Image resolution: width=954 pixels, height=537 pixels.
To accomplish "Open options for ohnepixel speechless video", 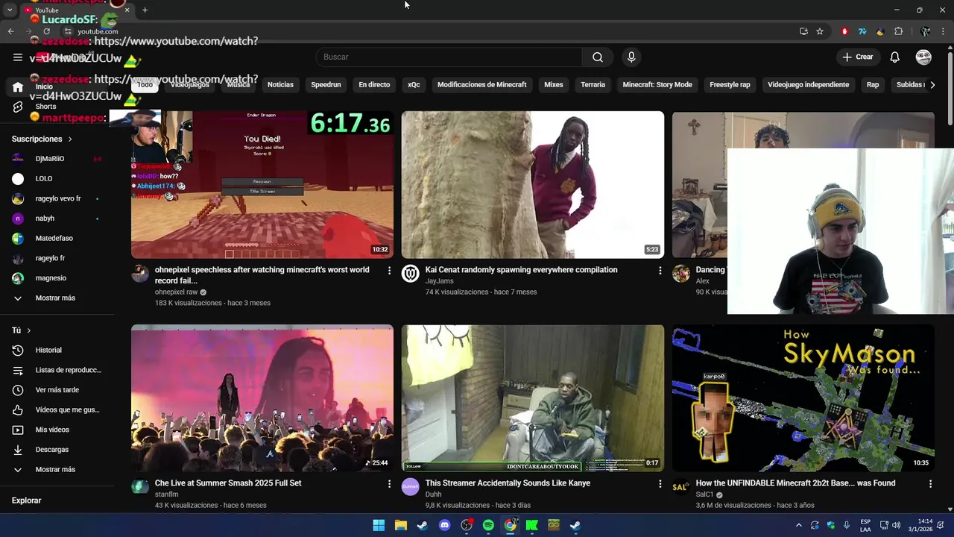I will [x=389, y=270].
